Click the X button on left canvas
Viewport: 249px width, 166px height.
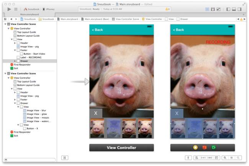(x=96, y=113)
